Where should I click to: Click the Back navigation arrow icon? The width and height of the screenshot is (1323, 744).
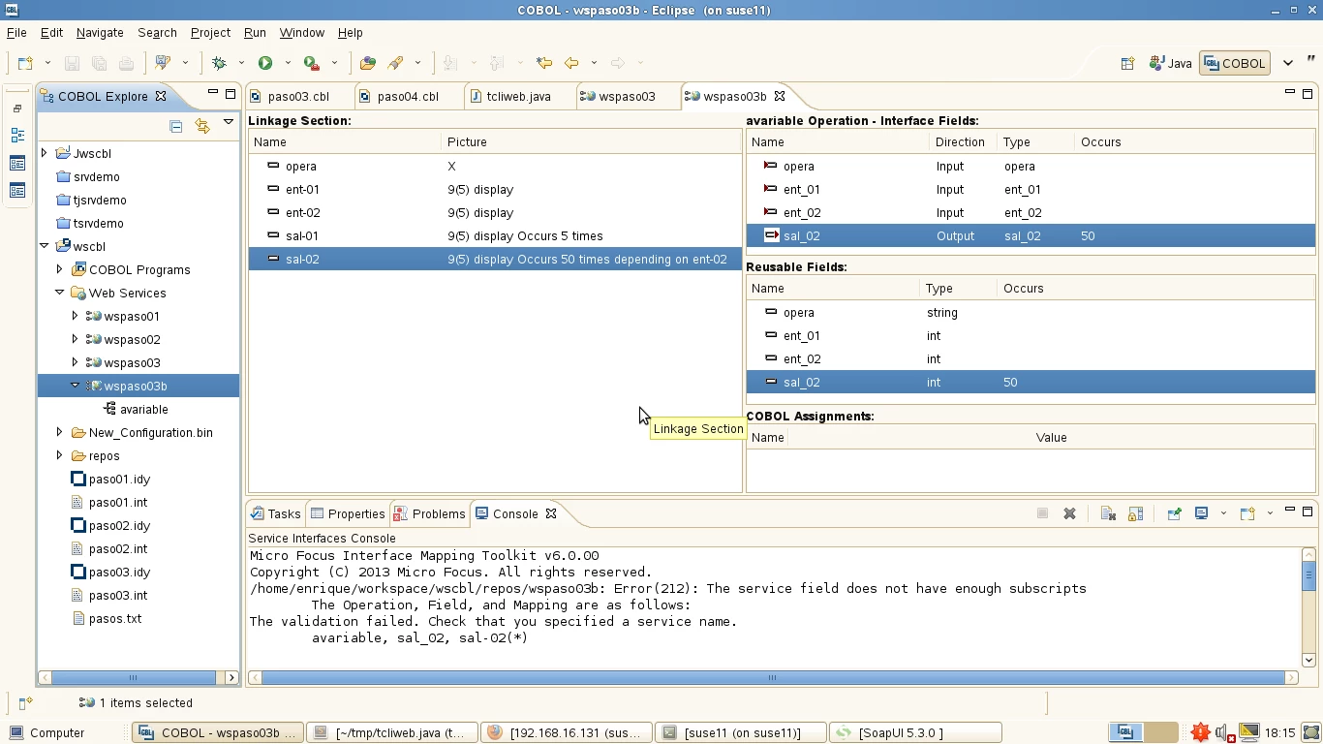(x=571, y=63)
